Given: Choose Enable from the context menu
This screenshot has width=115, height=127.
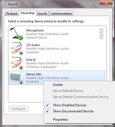Looking at the screenshot, I should click(58, 85).
